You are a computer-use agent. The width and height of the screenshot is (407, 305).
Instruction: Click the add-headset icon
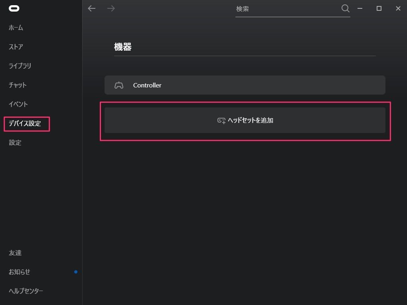(221, 121)
